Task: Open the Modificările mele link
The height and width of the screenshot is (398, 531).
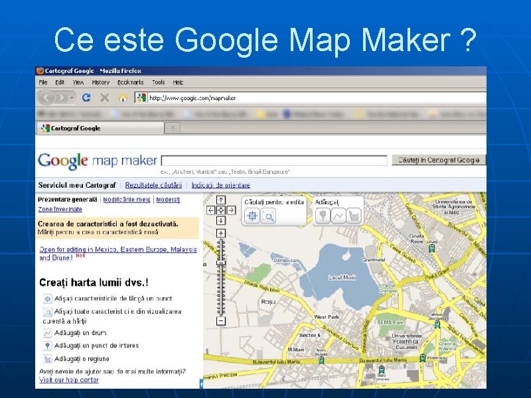Action: pos(127,200)
